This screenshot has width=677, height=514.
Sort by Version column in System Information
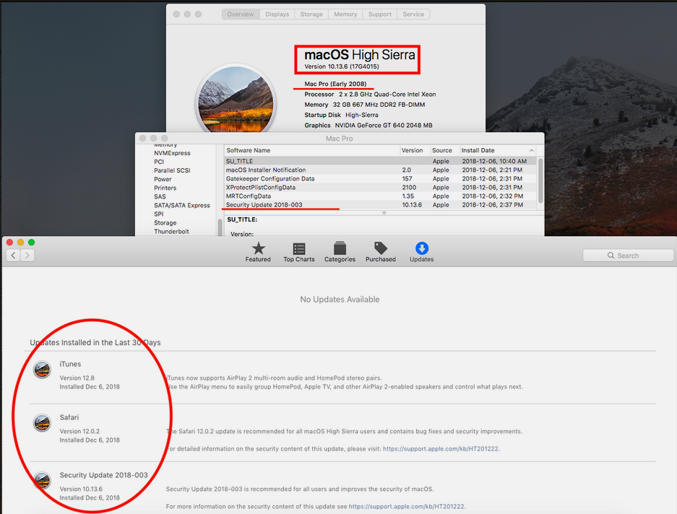(x=415, y=150)
